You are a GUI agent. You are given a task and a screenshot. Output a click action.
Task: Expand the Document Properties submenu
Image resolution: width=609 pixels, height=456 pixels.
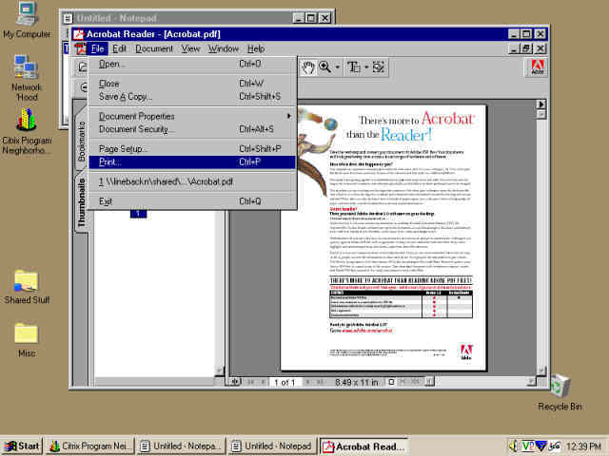(192, 116)
